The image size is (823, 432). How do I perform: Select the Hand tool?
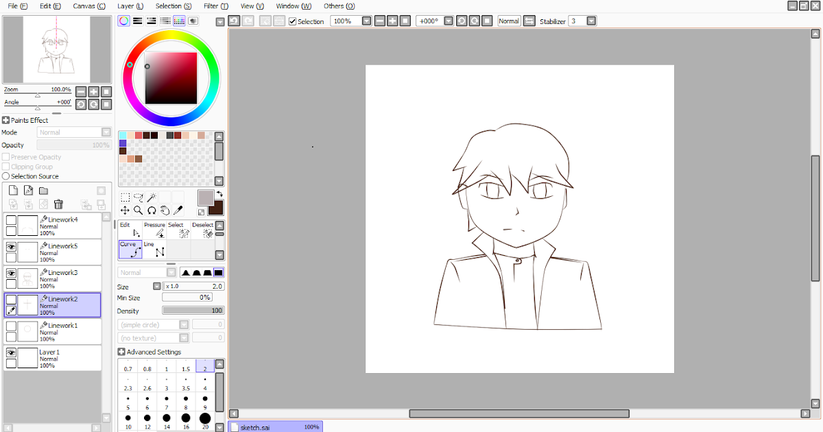pyautogui.click(x=165, y=211)
